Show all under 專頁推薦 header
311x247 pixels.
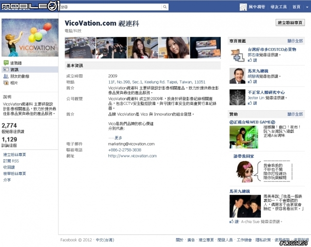295,41
